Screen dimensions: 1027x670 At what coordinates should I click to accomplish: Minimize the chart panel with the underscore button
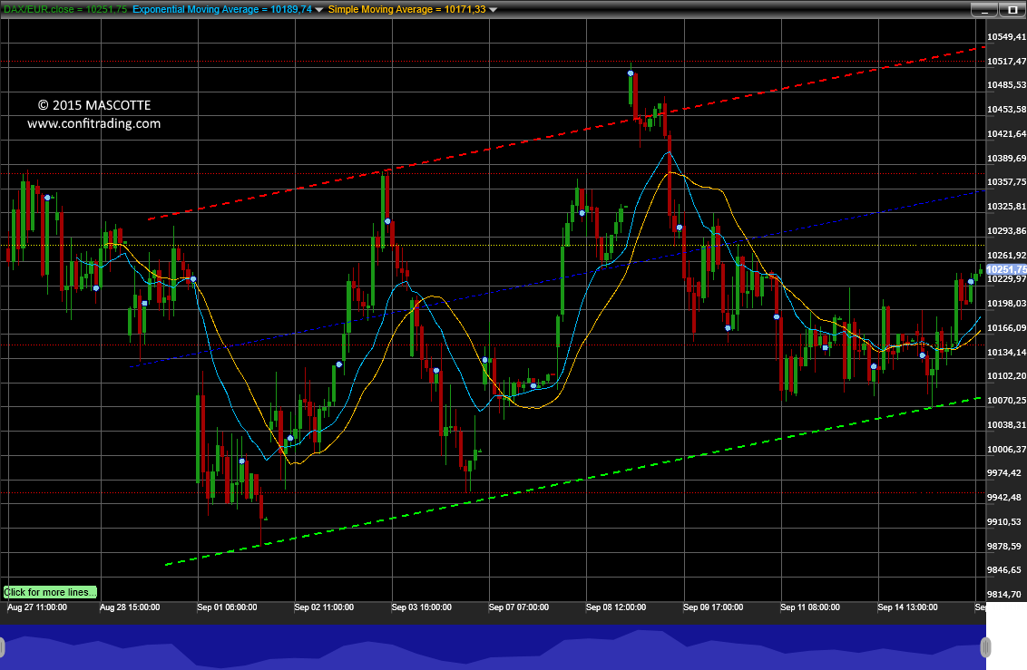pyautogui.click(x=983, y=10)
